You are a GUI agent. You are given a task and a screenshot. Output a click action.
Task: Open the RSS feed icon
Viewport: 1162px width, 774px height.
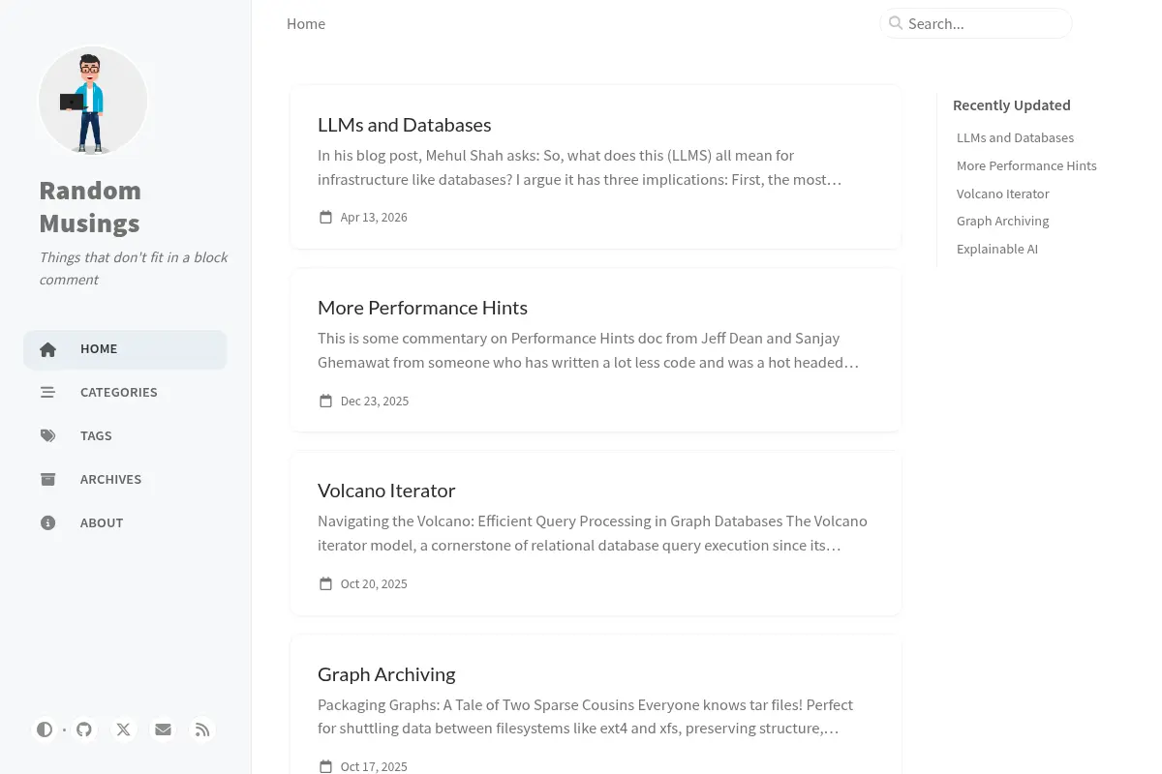202,729
